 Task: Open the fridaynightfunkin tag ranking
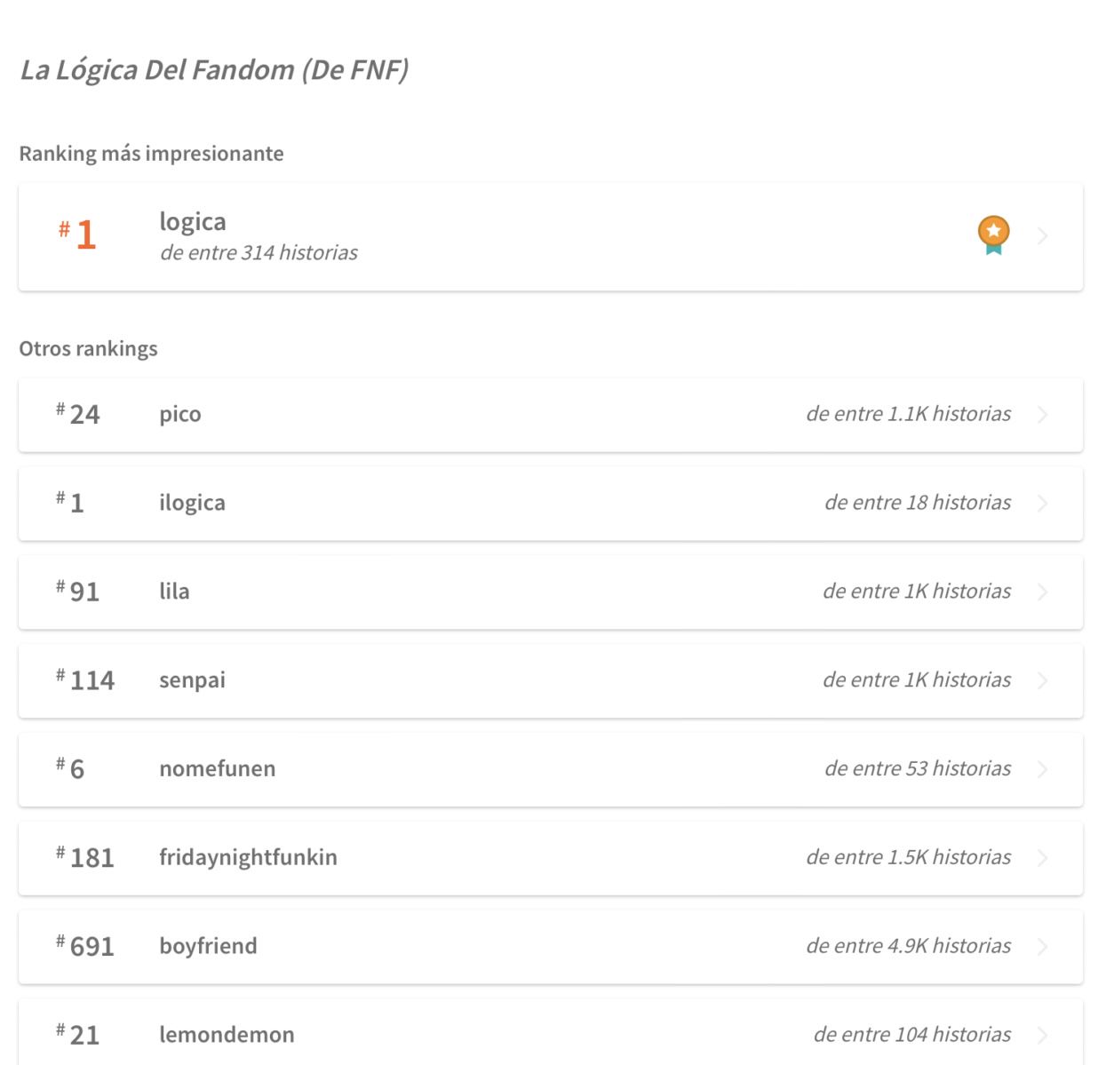[x=551, y=859]
